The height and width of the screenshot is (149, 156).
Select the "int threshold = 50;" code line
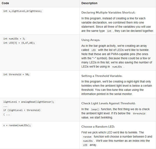(16, 74)
